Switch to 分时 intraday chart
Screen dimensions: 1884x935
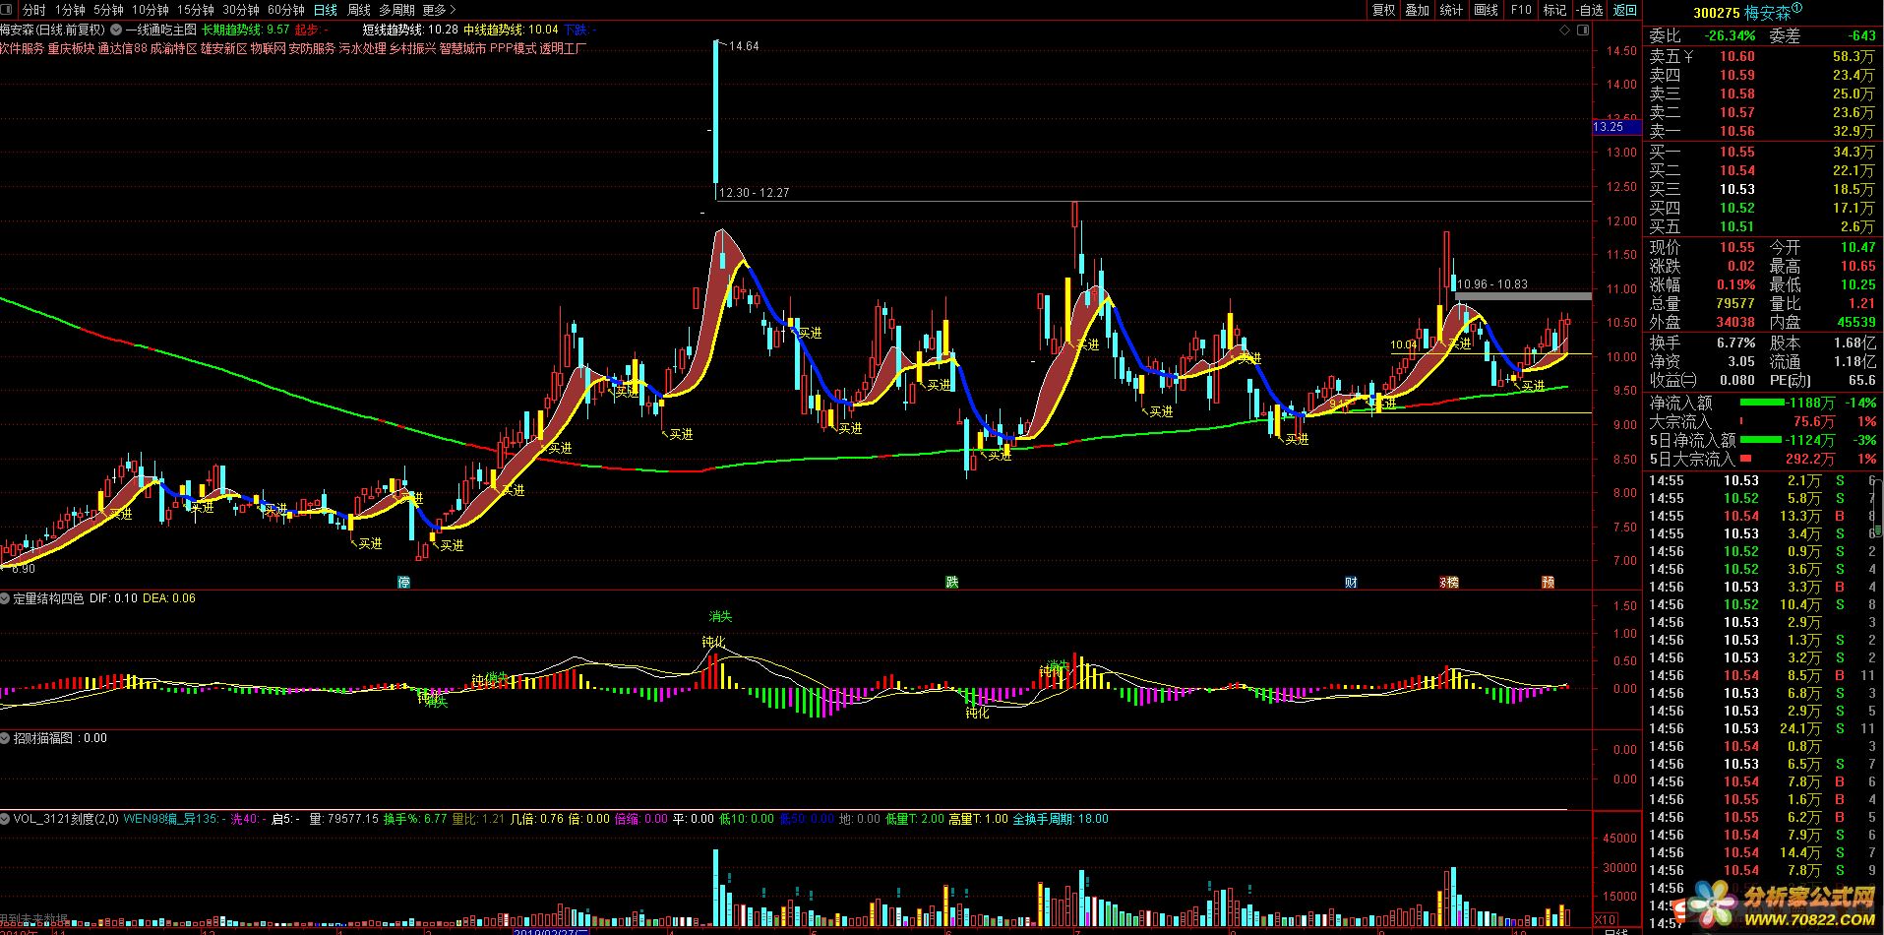point(33,10)
